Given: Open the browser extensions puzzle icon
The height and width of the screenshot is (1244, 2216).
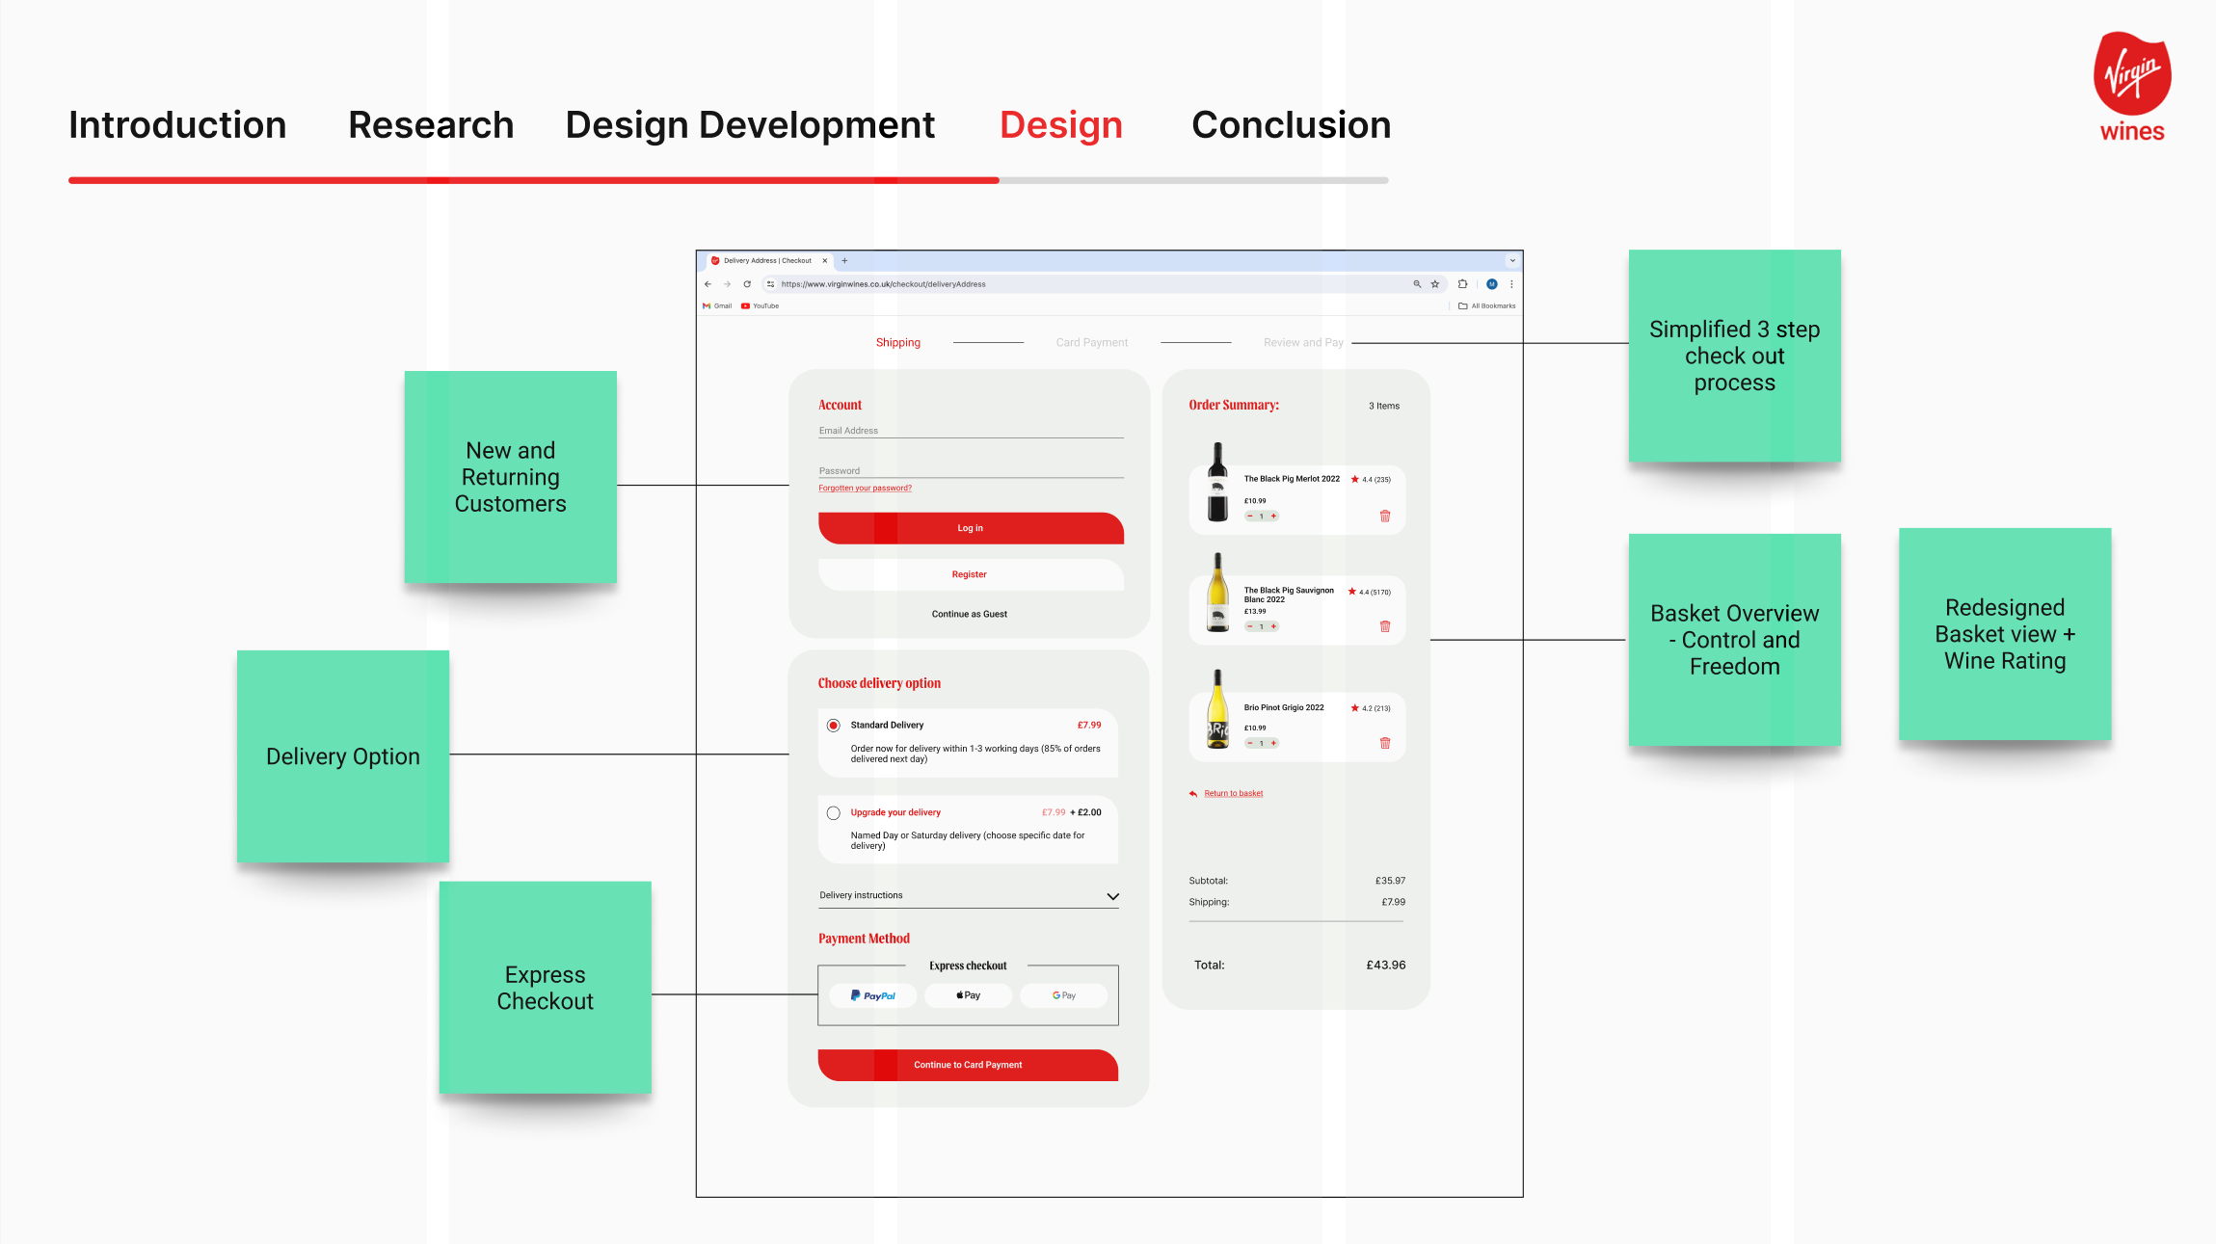Looking at the screenshot, I should coord(1462,284).
